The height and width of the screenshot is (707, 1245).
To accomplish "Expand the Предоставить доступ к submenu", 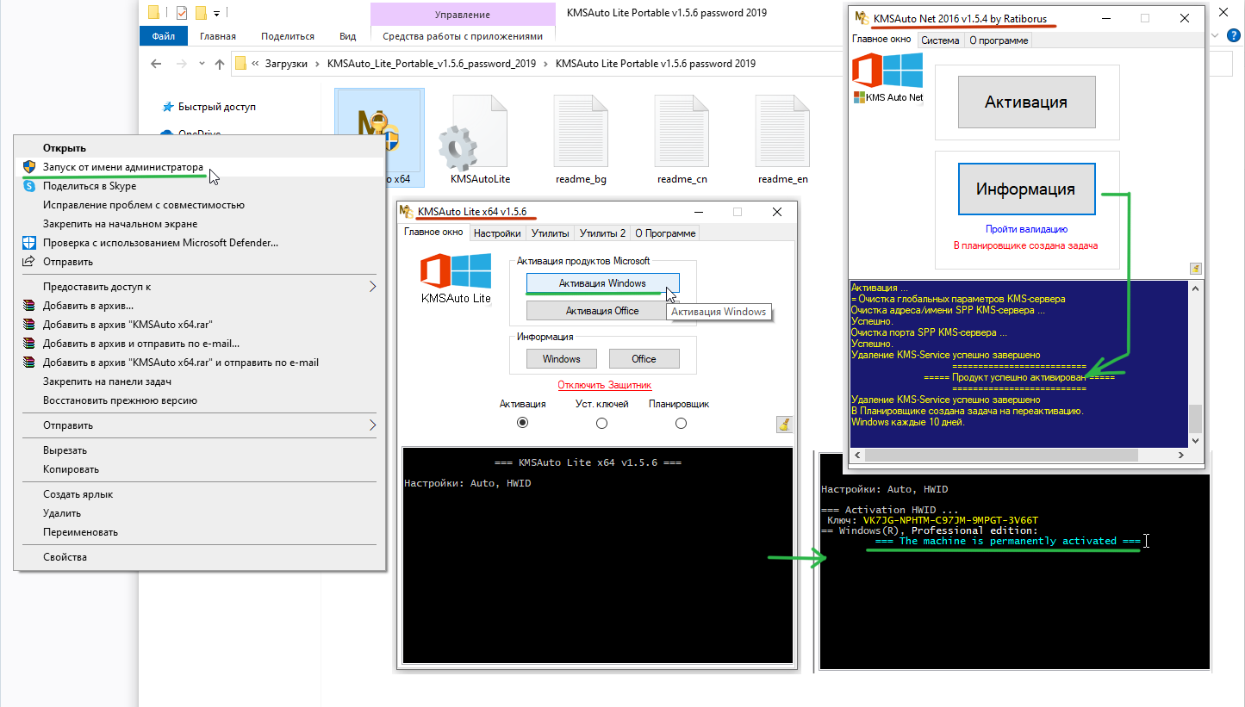I will pos(372,287).
